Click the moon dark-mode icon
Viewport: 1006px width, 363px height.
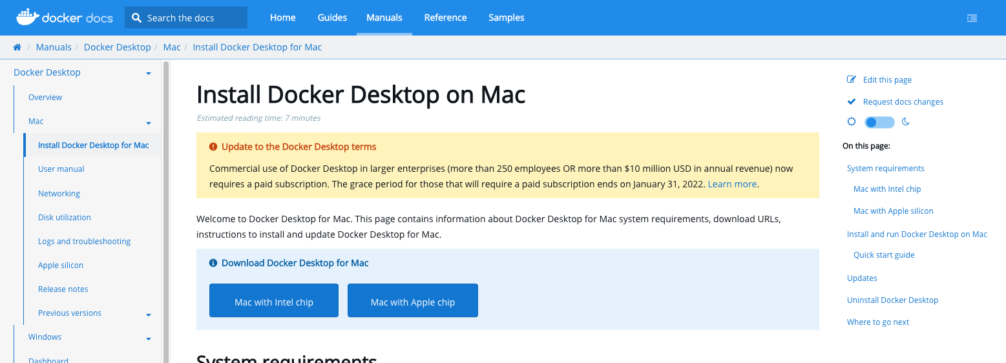click(x=906, y=121)
